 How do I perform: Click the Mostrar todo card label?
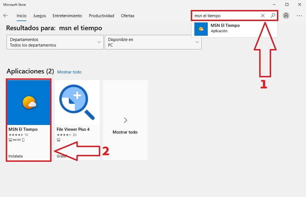click(x=125, y=132)
